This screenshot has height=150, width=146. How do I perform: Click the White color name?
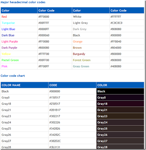77,17
